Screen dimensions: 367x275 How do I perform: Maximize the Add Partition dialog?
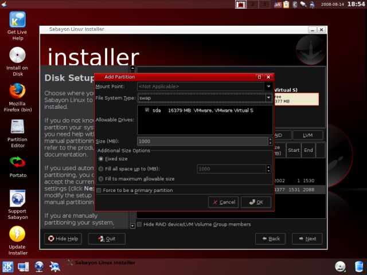(259, 77)
